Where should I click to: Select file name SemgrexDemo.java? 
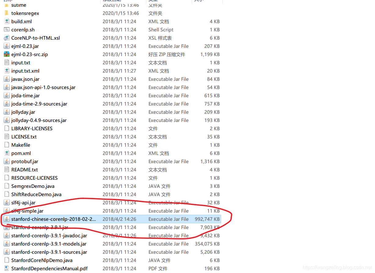[x=33, y=186]
